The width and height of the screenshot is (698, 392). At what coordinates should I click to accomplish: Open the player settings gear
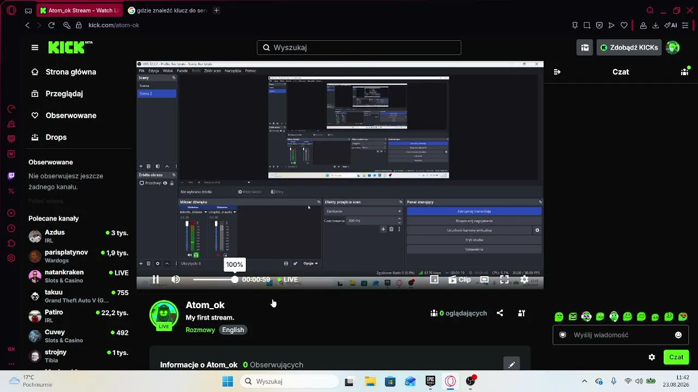(x=525, y=279)
